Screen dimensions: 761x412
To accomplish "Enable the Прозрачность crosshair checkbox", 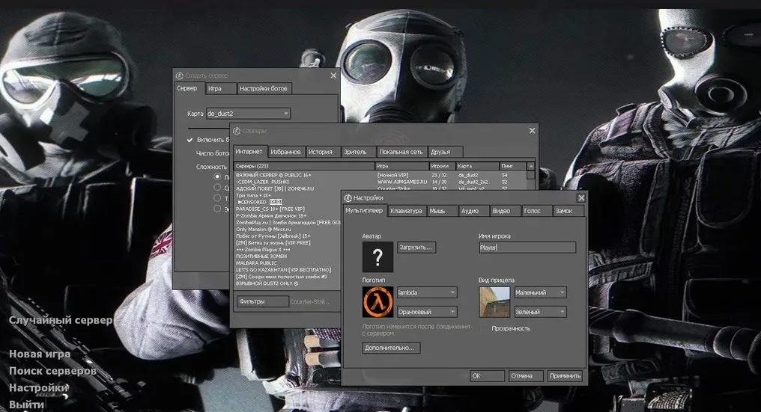I will (484, 328).
